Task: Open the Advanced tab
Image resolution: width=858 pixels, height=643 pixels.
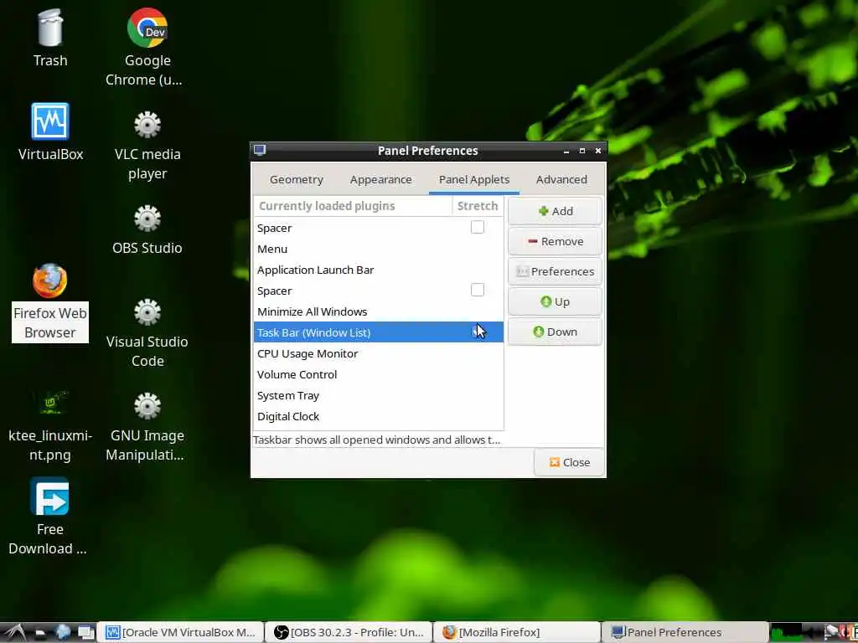Action: [x=561, y=180]
